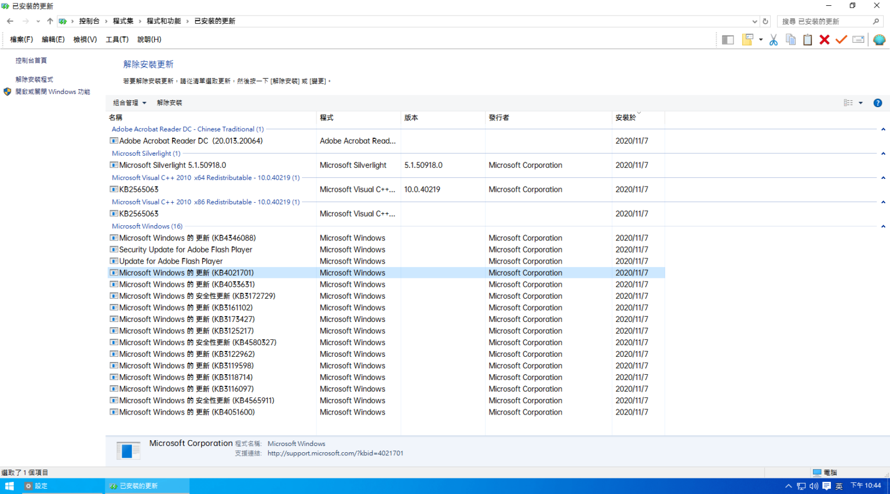Collapse the Microsoft Silverlight group
890x494 pixels.
(883, 153)
